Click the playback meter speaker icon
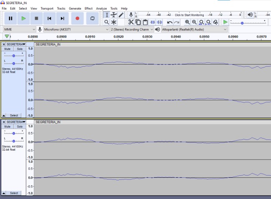The image size is (271, 199). click(x=250, y=15)
